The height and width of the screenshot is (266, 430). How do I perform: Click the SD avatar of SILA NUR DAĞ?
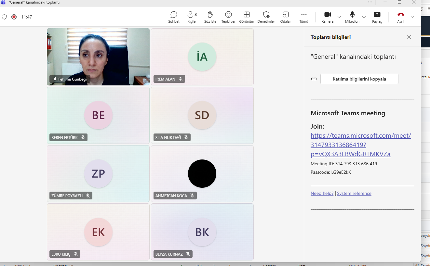tap(202, 115)
